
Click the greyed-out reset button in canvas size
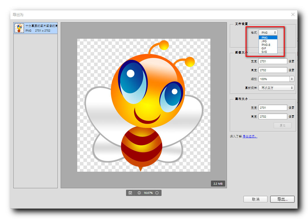tap(283, 125)
